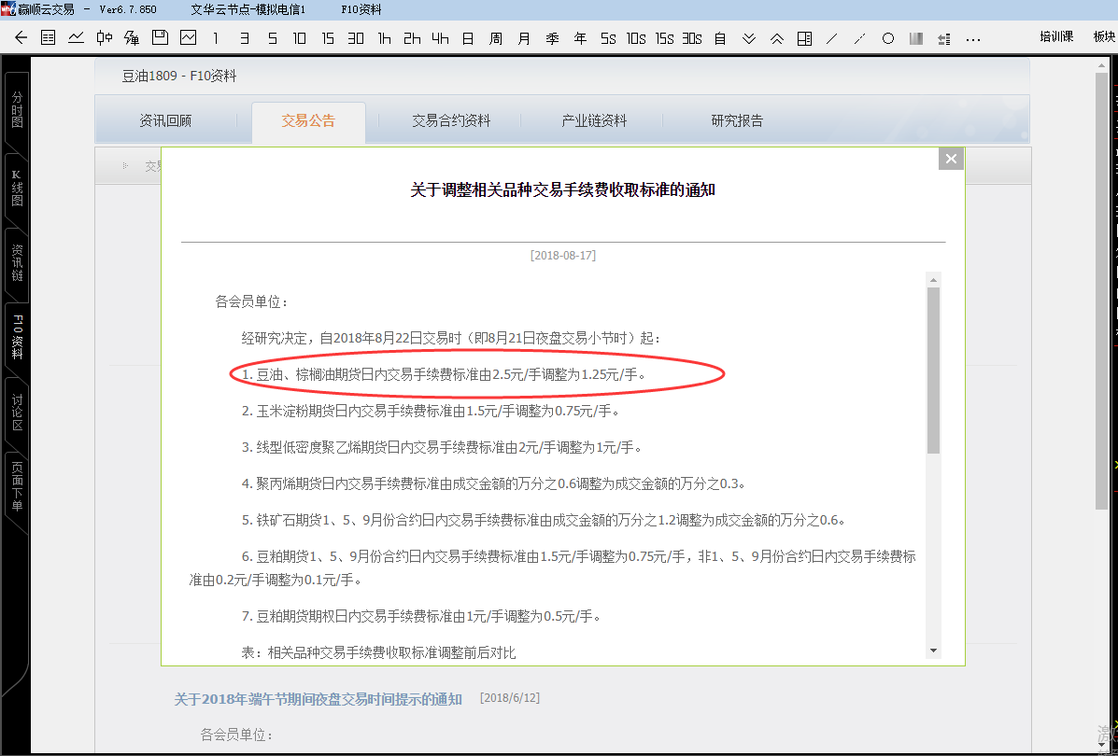Click the double chevron up icon
The image size is (1118, 756).
pyautogui.click(x=776, y=38)
